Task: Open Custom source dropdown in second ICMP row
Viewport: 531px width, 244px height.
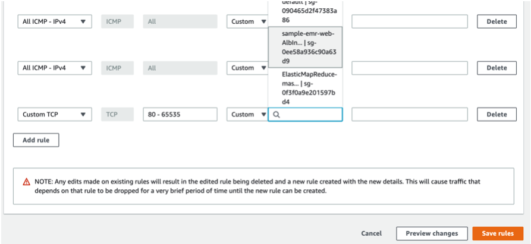Action: pos(247,68)
